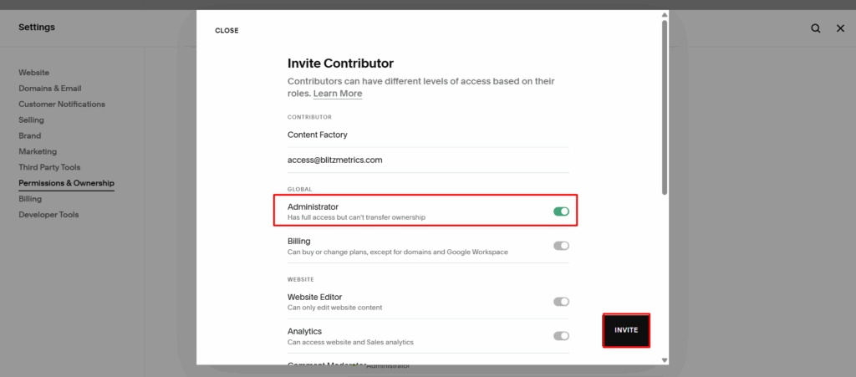This screenshot has height=377, width=856.
Task: Close Settings panel with the X icon
Action: pos(840,28)
